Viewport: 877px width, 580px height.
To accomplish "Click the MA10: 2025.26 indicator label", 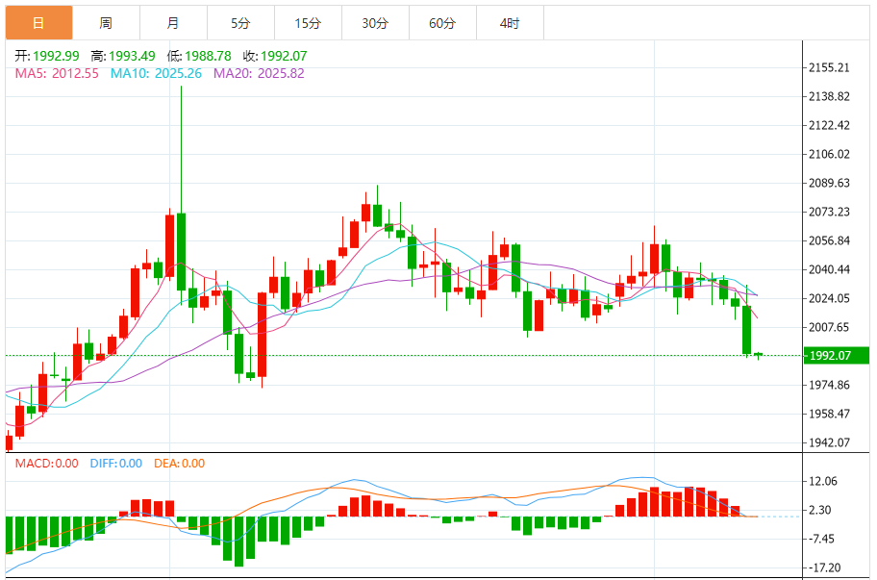I will 156,73.
